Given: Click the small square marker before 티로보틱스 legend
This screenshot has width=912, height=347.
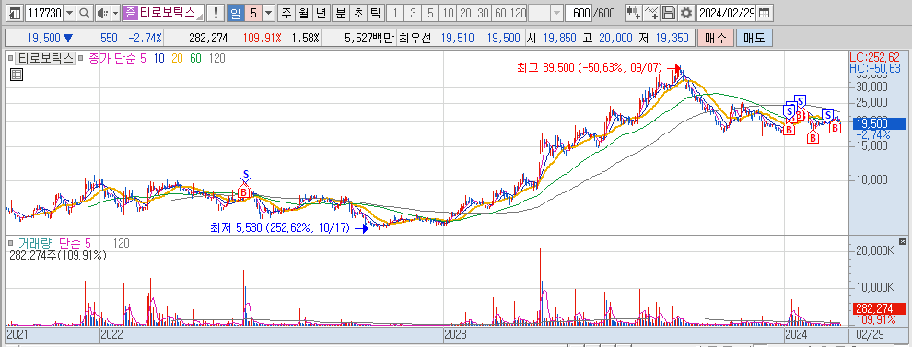Looking at the screenshot, I should pos(10,58).
